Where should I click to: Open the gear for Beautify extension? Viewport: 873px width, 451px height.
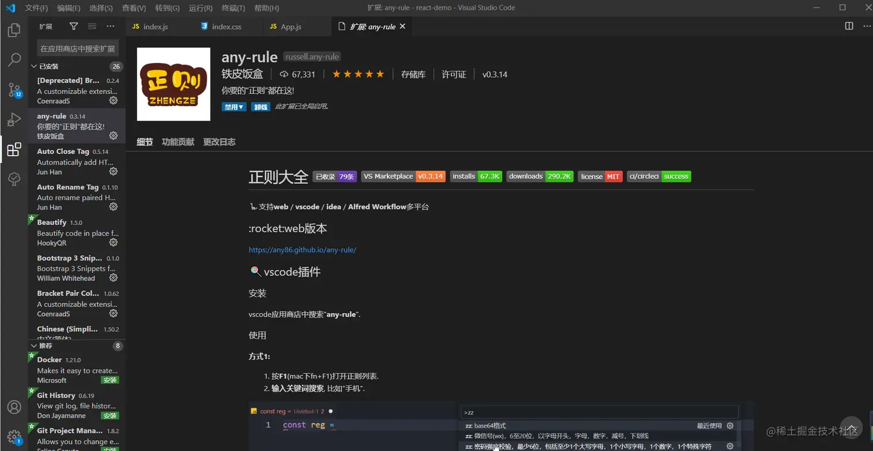(114, 242)
